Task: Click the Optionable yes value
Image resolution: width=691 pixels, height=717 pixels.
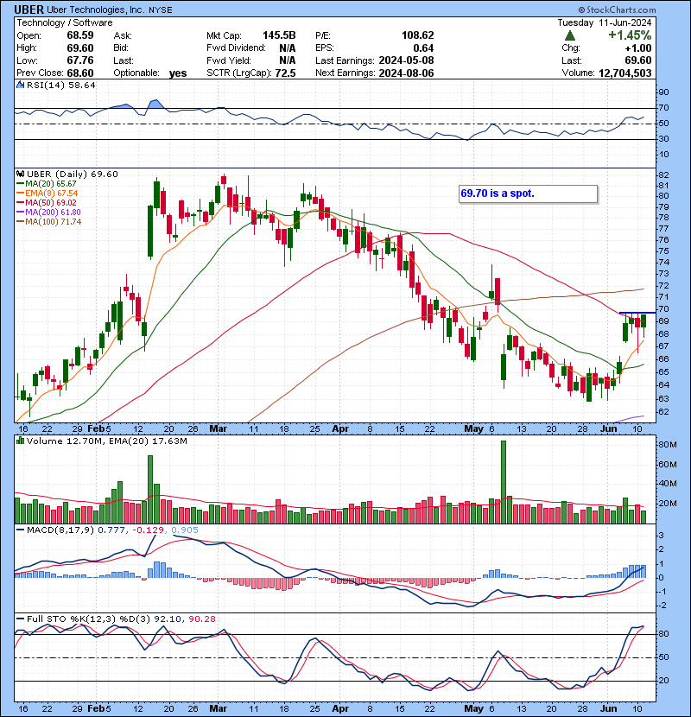Action: [178, 73]
